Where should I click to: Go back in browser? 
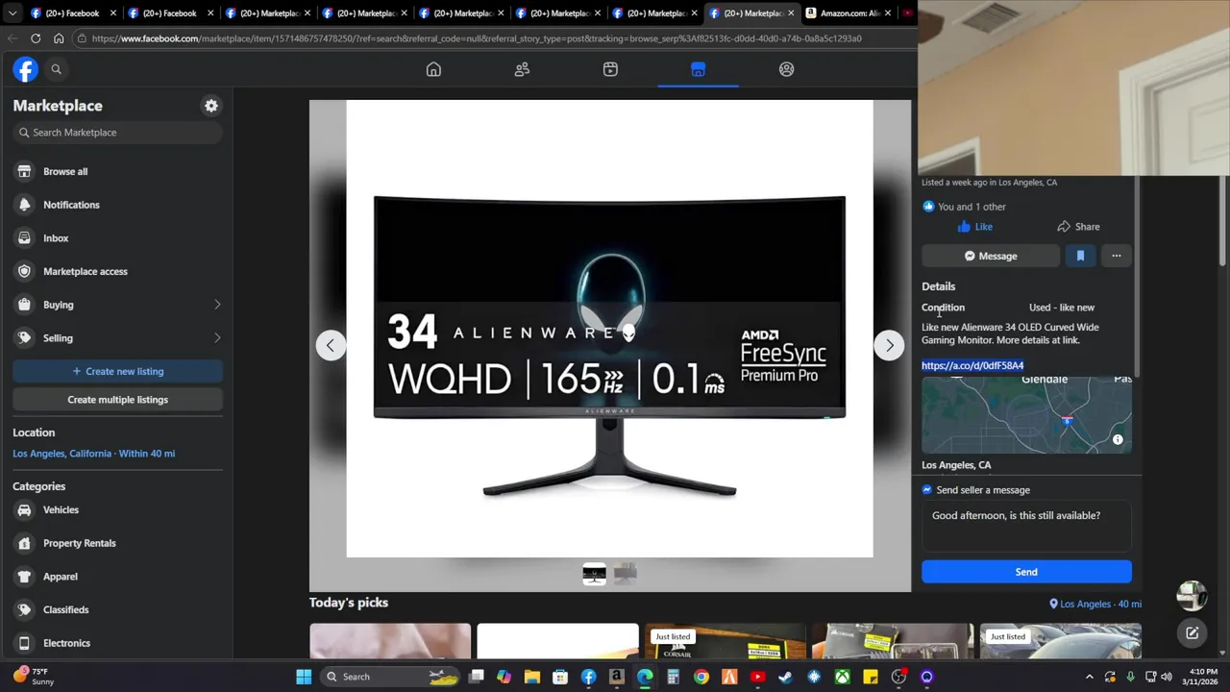(x=12, y=38)
